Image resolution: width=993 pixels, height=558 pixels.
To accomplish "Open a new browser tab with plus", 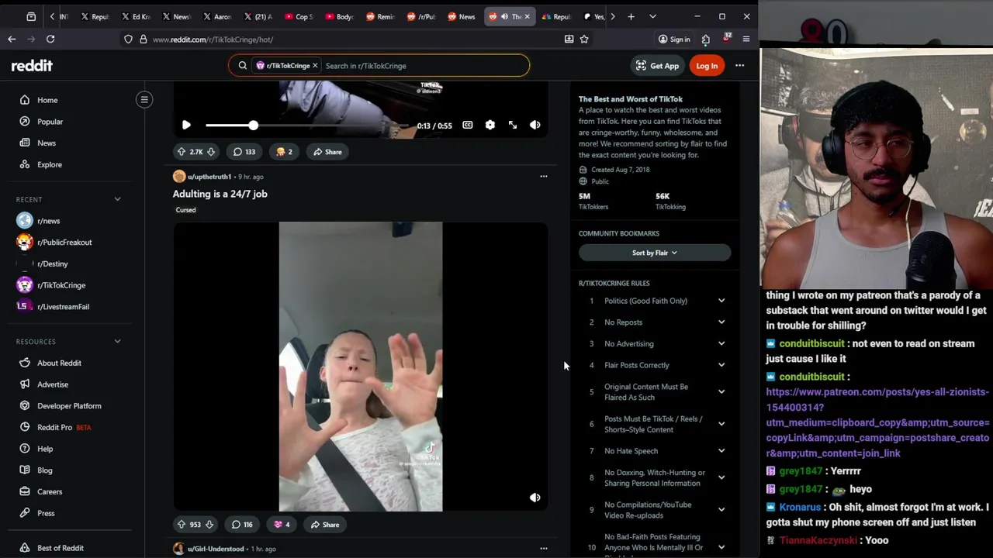I will [631, 16].
